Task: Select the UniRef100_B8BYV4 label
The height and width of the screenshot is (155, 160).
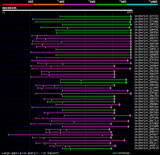Action: 146,129
